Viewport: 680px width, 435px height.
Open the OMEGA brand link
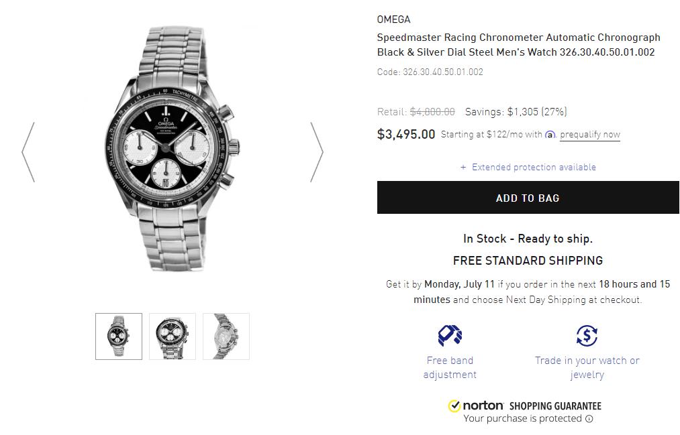pos(393,19)
